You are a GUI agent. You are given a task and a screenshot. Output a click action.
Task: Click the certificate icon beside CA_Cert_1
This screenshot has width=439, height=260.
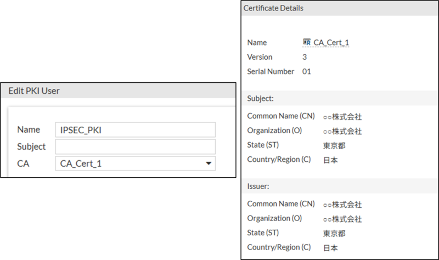[307, 42]
